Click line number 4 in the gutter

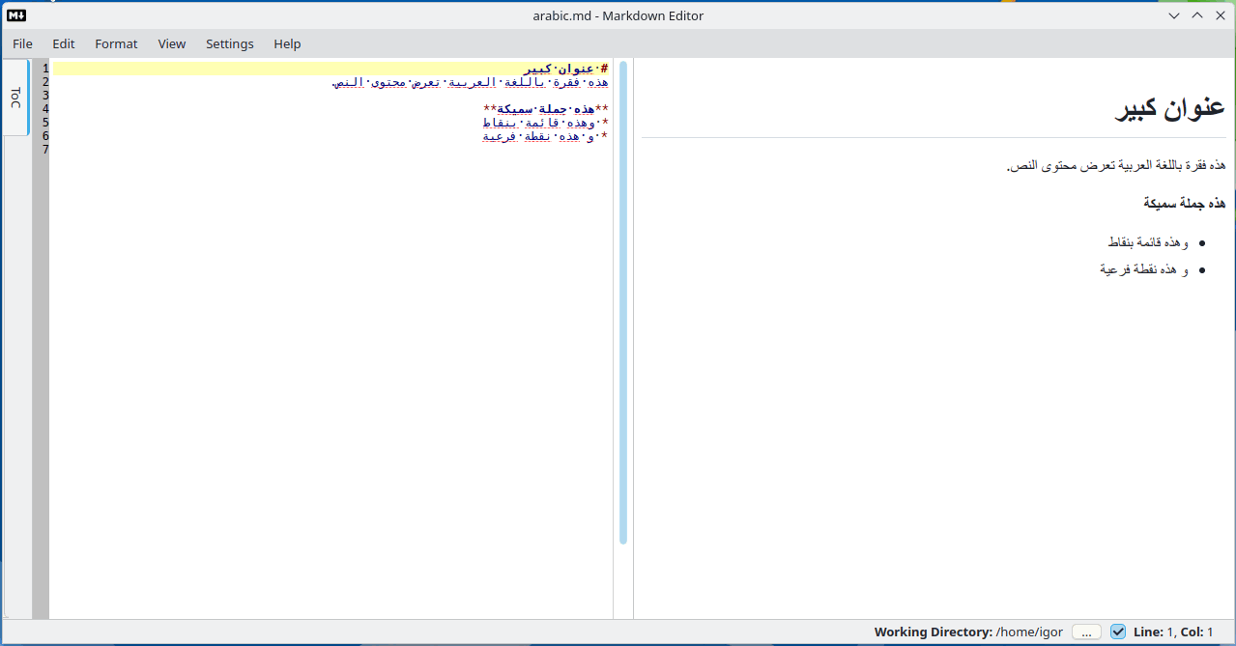tap(44, 109)
